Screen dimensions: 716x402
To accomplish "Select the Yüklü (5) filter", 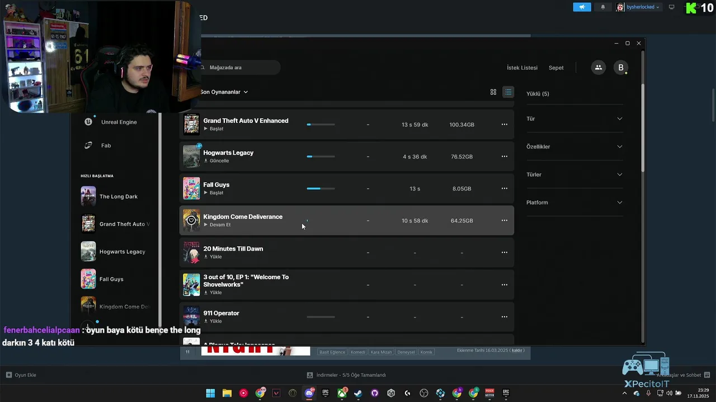I will point(538,94).
